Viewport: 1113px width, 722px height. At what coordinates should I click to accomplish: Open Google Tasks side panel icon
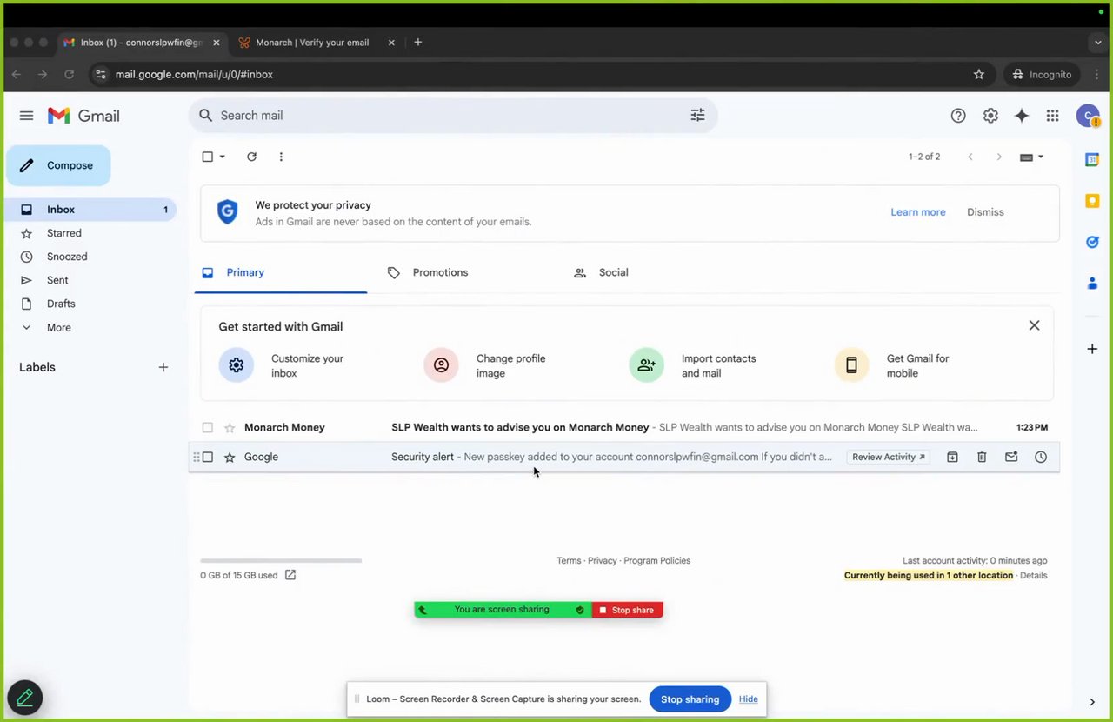(x=1092, y=242)
